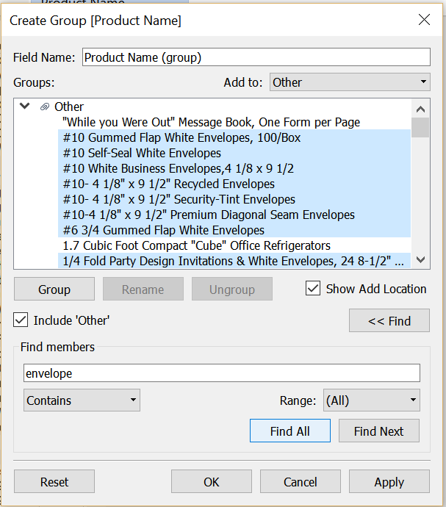The width and height of the screenshot is (446, 507).
Task: Click the Apply button
Action: 389,482
